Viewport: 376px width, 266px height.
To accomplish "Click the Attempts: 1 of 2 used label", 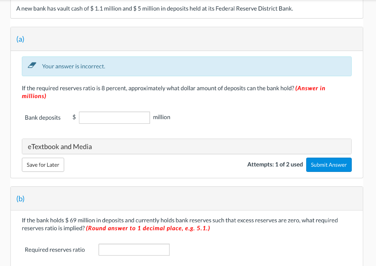I will pos(275,164).
